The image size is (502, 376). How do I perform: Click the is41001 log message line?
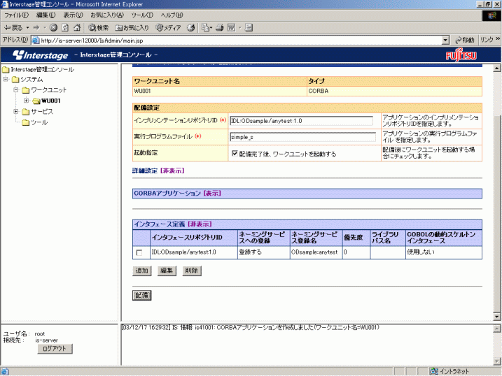point(250,328)
